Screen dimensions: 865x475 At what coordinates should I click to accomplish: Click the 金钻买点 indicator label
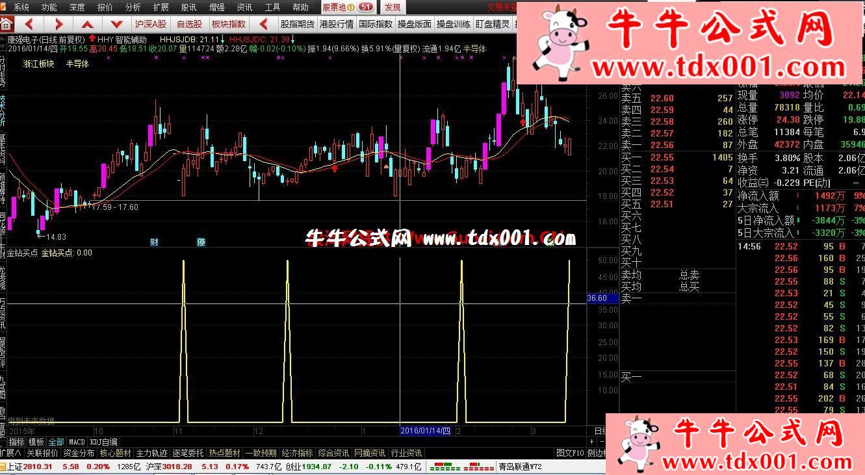click(22, 253)
